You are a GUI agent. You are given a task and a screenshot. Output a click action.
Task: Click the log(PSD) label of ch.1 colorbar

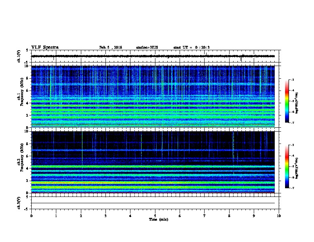click(297, 103)
